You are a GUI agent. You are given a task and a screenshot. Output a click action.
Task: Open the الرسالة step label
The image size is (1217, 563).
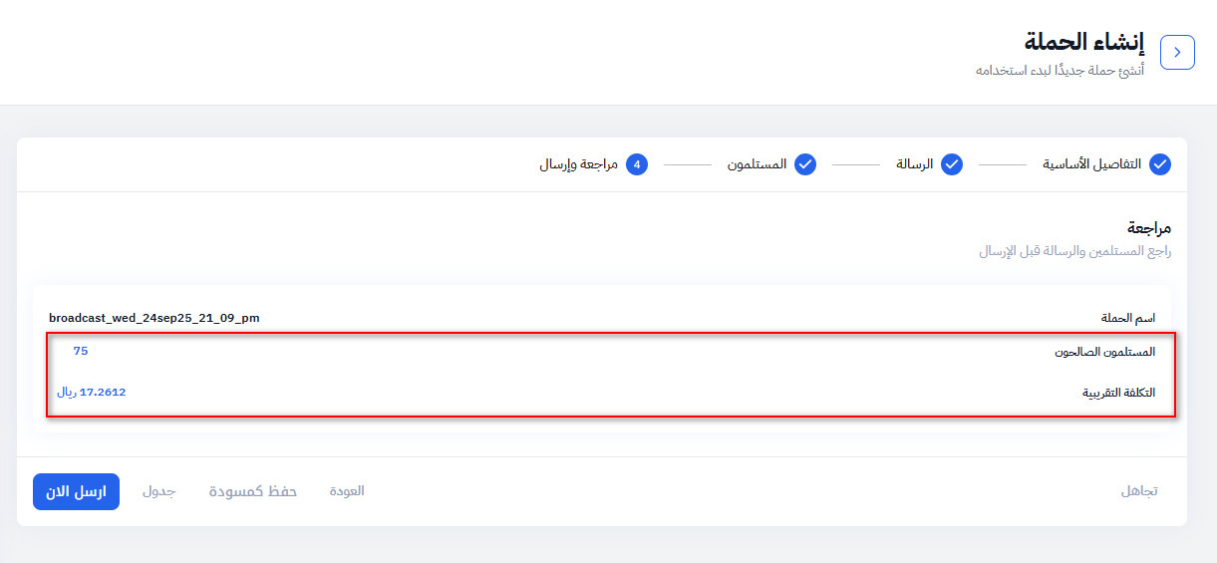914,164
